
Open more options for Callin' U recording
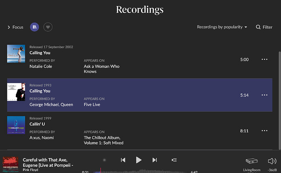coord(264,131)
